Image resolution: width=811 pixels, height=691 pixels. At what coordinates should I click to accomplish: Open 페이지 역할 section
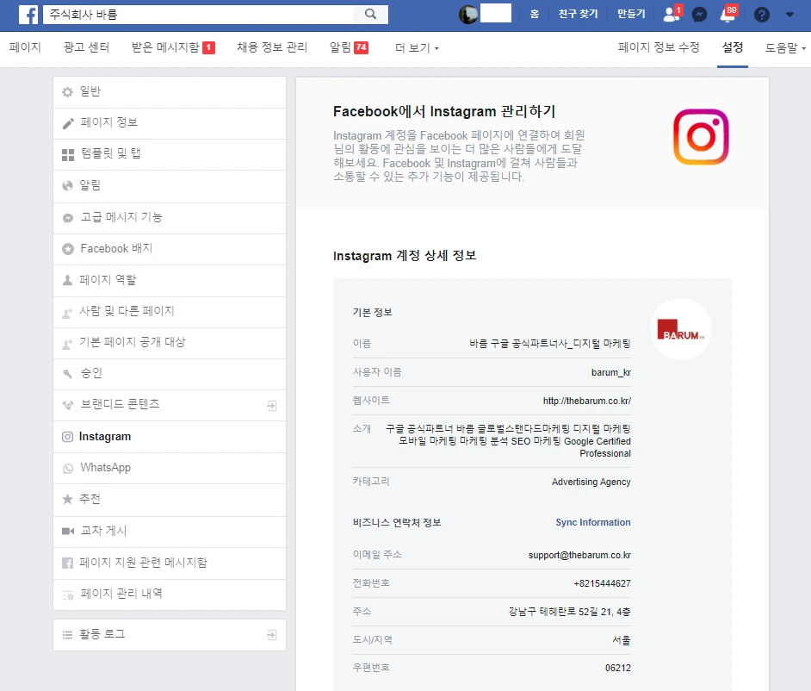click(170, 280)
